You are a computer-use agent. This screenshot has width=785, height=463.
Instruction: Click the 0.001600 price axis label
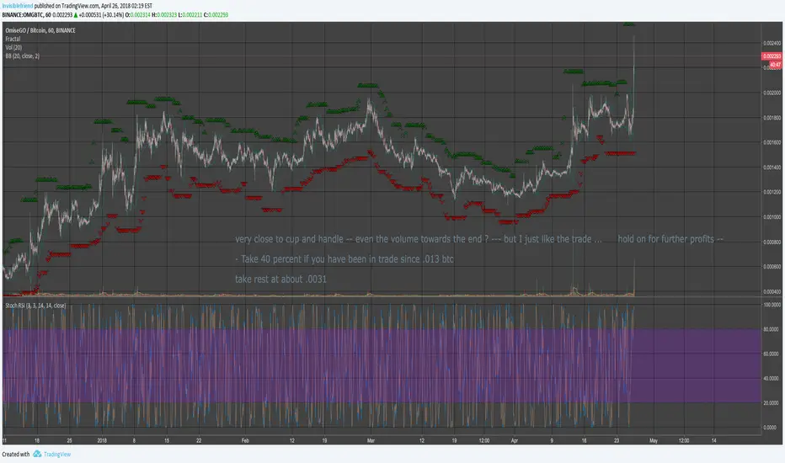pos(772,142)
